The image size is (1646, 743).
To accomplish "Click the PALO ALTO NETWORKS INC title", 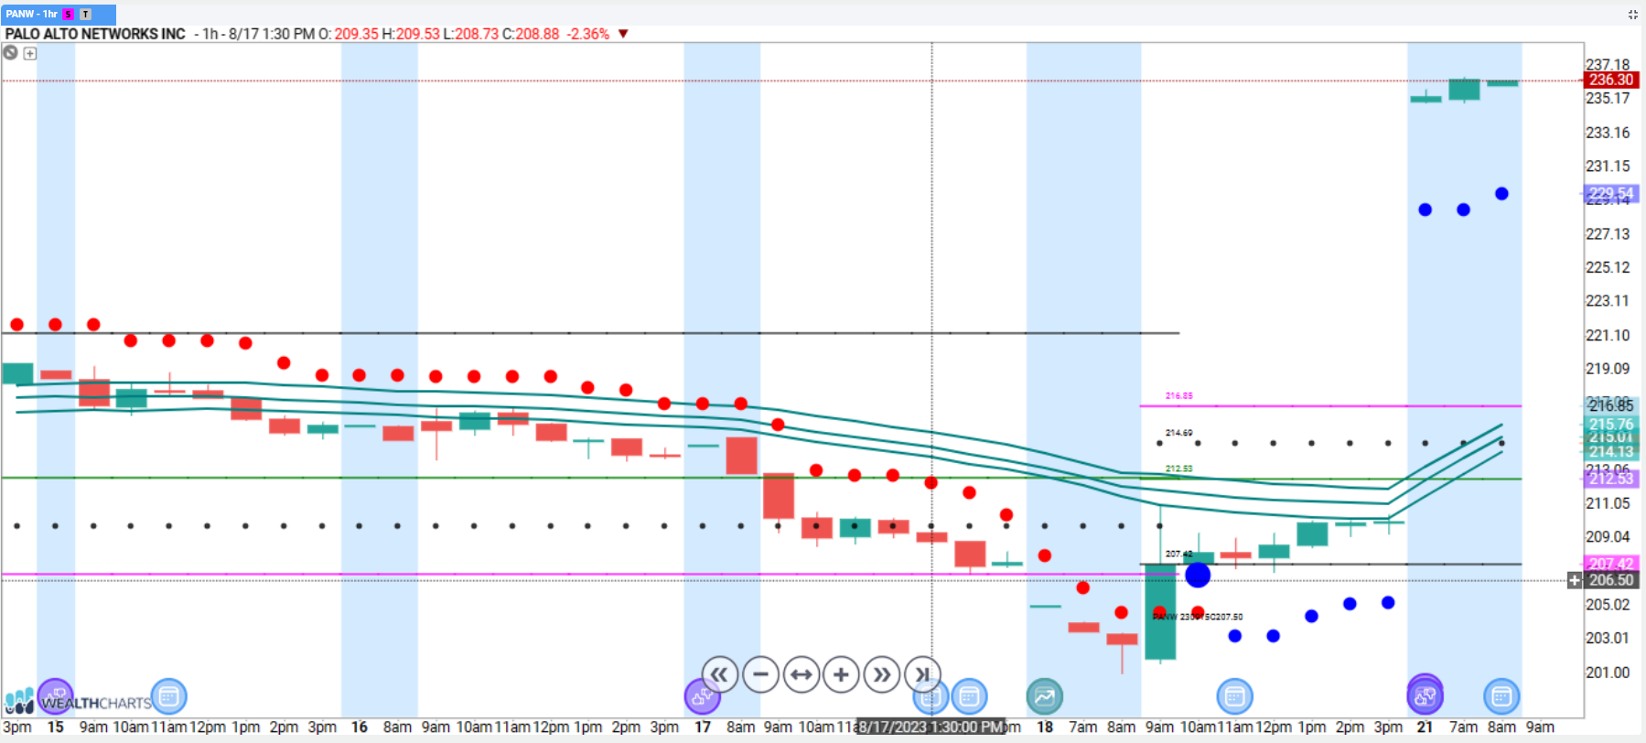I will click(95, 34).
